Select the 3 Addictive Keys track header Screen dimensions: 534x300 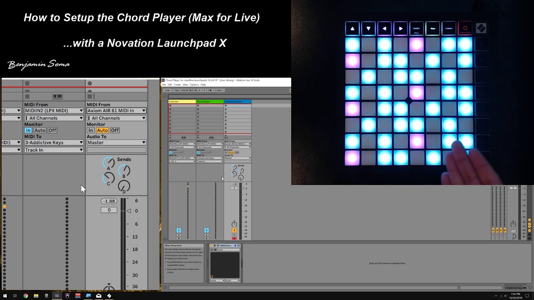coord(238,102)
